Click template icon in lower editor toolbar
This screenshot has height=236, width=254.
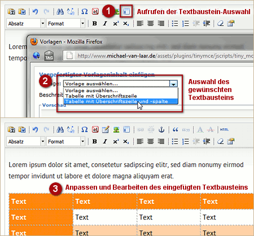coord(126,129)
